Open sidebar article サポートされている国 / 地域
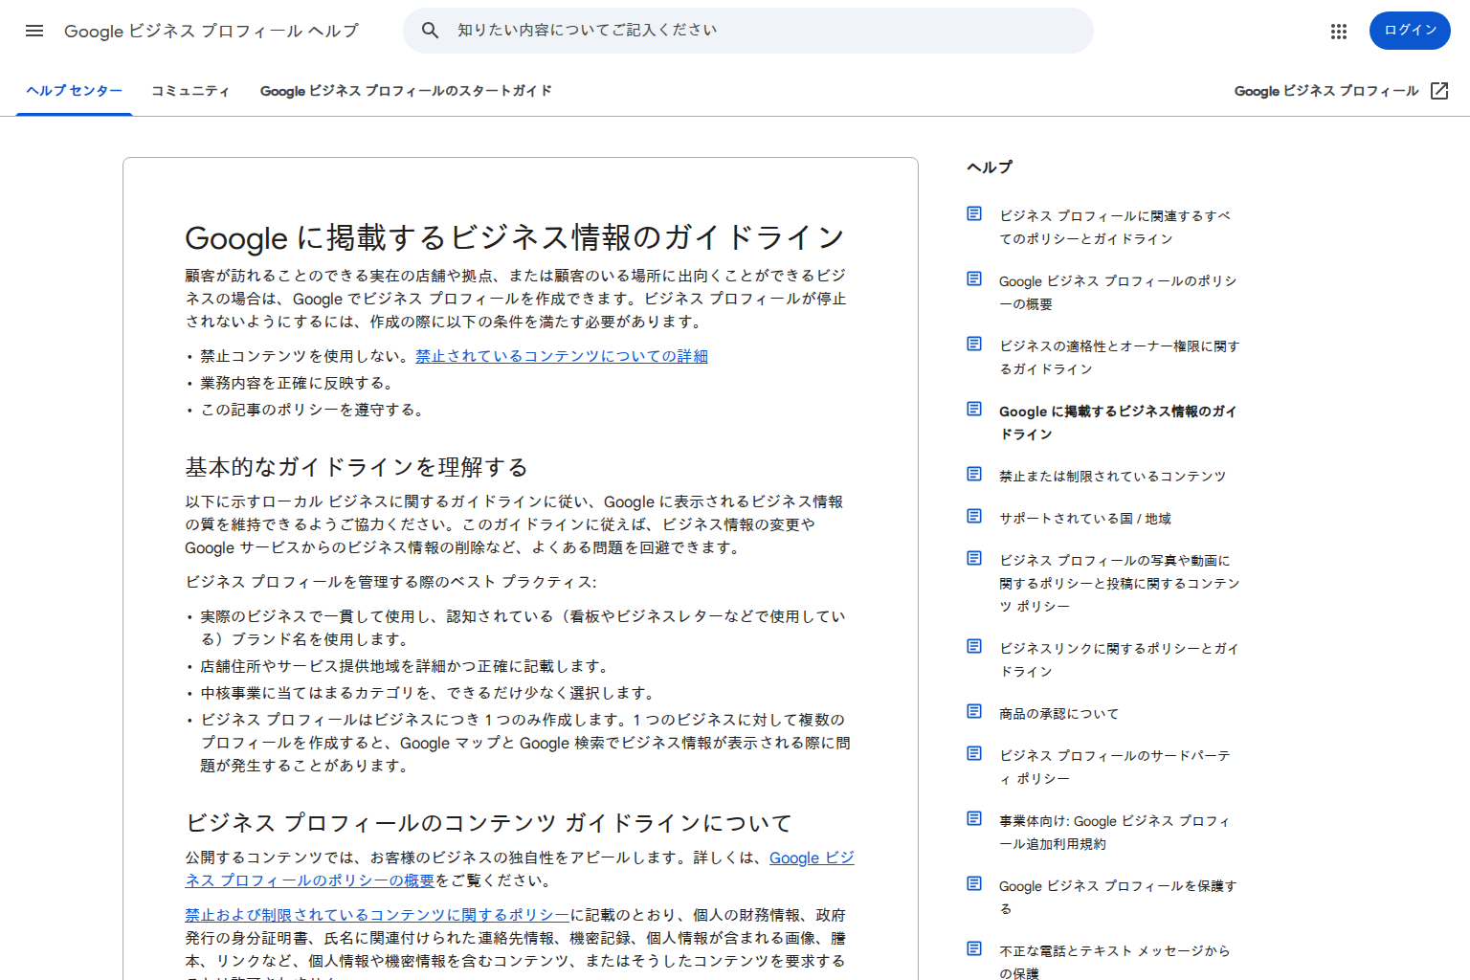 click(1085, 518)
